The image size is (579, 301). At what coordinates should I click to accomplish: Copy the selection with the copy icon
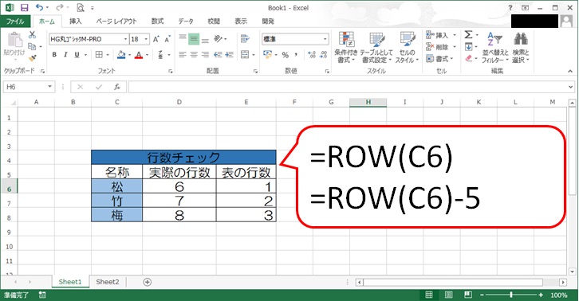32,46
